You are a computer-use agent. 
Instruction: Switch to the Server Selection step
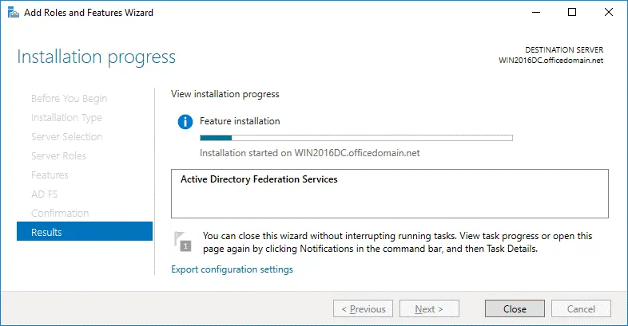66,137
